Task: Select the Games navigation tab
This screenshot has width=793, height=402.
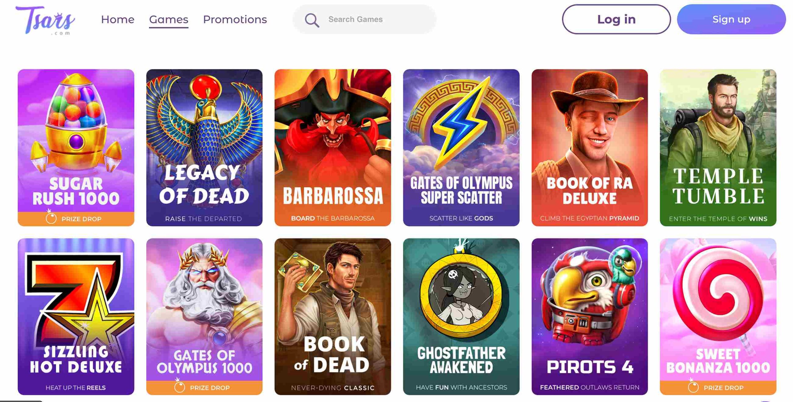Action: pyautogui.click(x=169, y=20)
